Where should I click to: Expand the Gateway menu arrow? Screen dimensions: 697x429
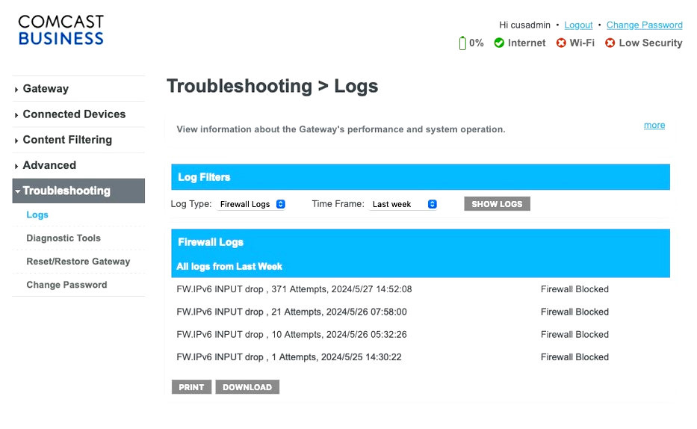(16, 90)
